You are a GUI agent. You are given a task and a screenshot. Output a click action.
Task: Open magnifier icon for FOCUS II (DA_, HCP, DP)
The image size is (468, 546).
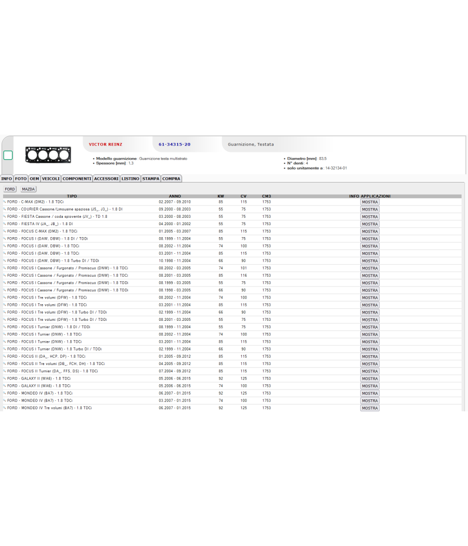(5, 356)
